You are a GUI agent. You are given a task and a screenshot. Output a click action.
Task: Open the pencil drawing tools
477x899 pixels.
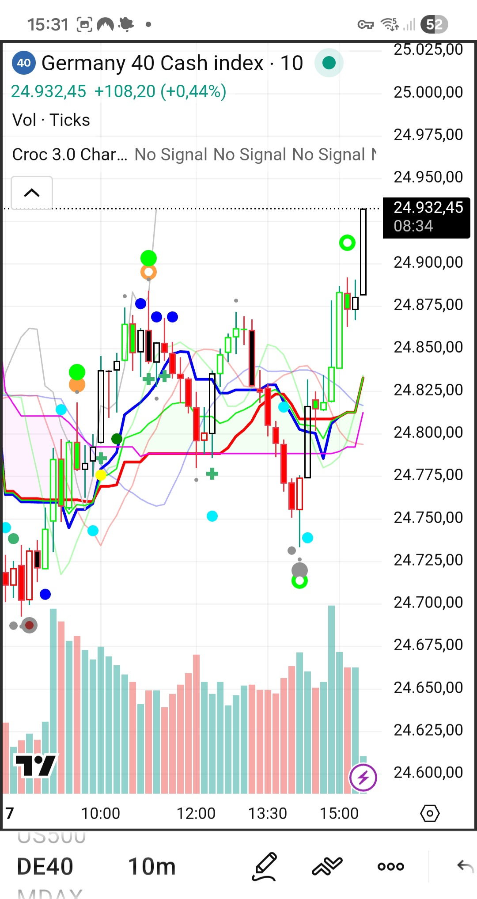pos(264,866)
